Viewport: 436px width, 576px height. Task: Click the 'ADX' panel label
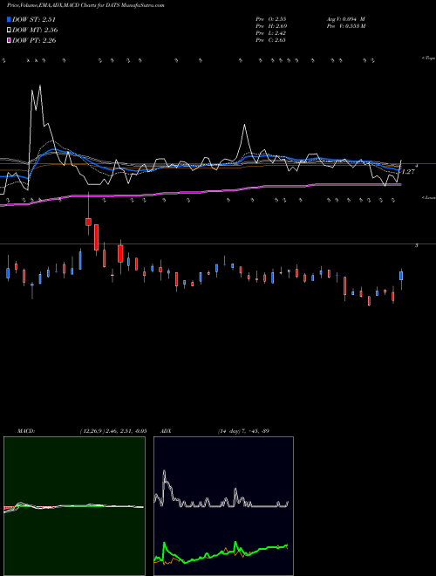[166, 431]
